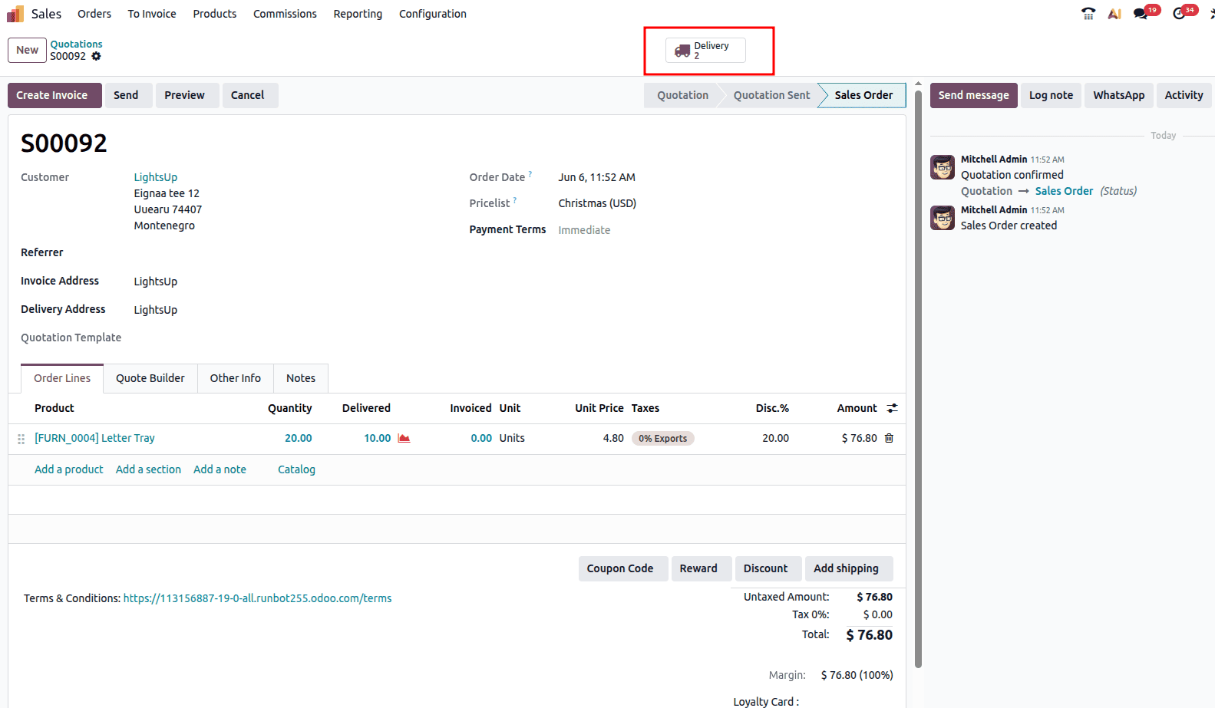This screenshot has height=708, width=1215.
Task: Select the Quotation status stage
Action: click(x=682, y=95)
